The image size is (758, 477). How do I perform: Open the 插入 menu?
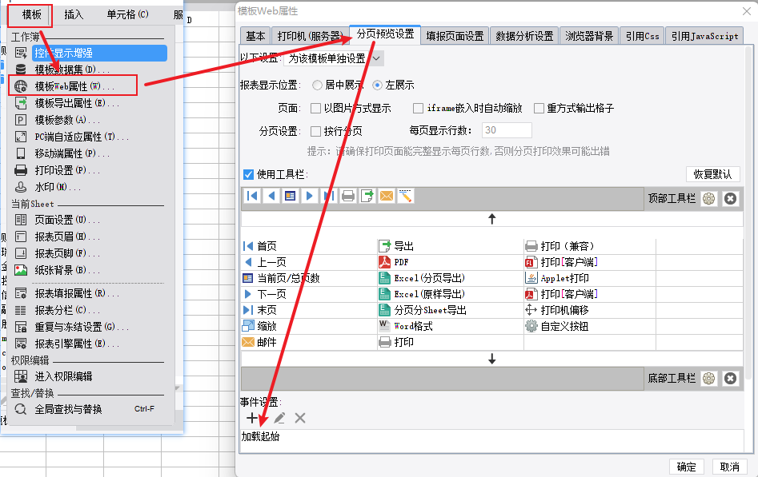coord(74,15)
